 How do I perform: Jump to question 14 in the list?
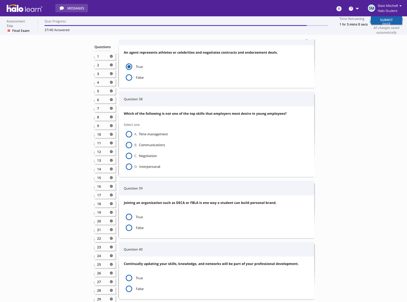point(105,169)
